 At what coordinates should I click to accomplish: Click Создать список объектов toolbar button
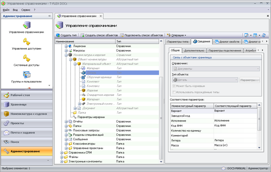(99, 35)
